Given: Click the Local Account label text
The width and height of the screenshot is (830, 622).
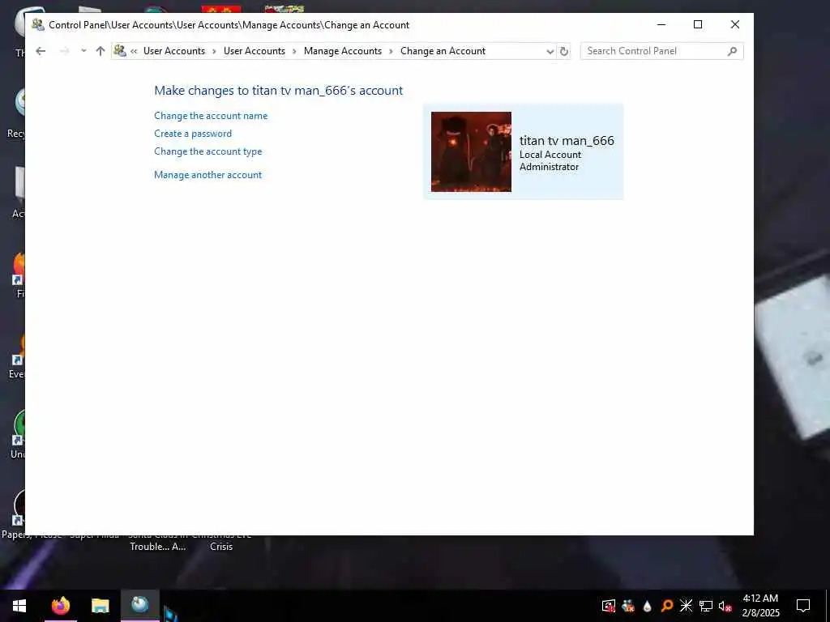Looking at the screenshot, I should (550, 155).
